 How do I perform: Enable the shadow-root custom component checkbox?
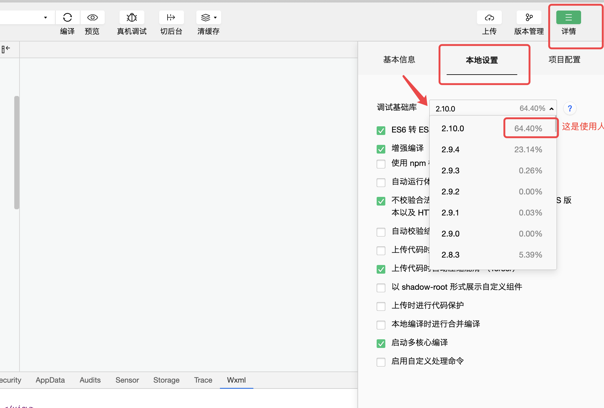tap(381, 288)
